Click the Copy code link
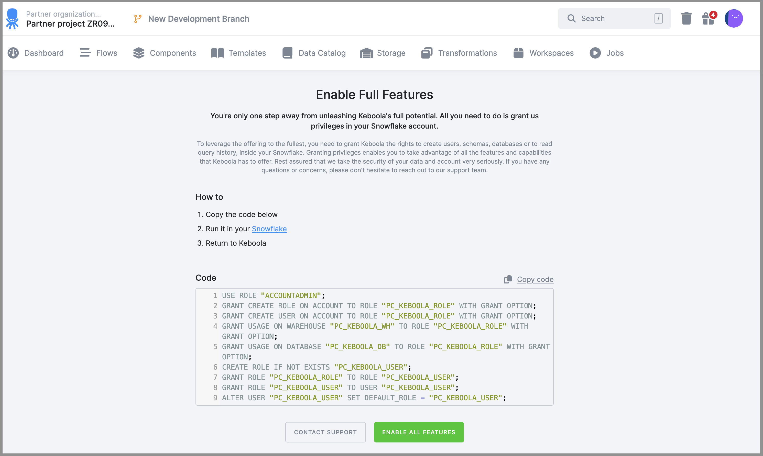Image resolution: width=763 pixels, height=456 pixels. pyautogui.click(x=535, y=279)
